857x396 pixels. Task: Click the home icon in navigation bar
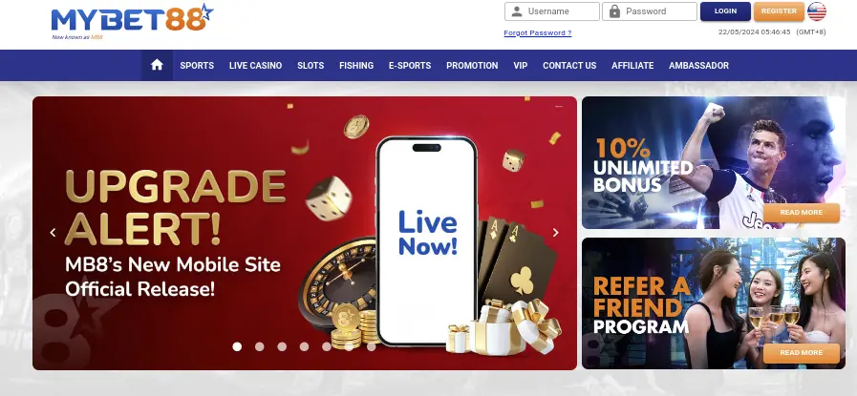click(x=157, y=65)
